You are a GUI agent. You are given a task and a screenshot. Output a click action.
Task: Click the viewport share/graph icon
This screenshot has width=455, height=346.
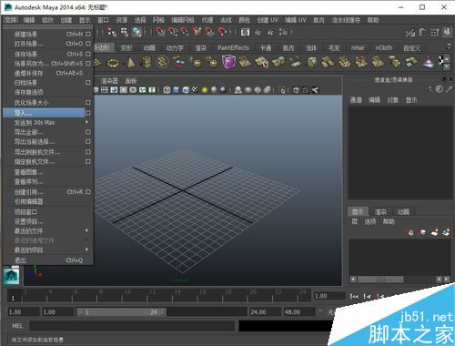click(315, 90)
